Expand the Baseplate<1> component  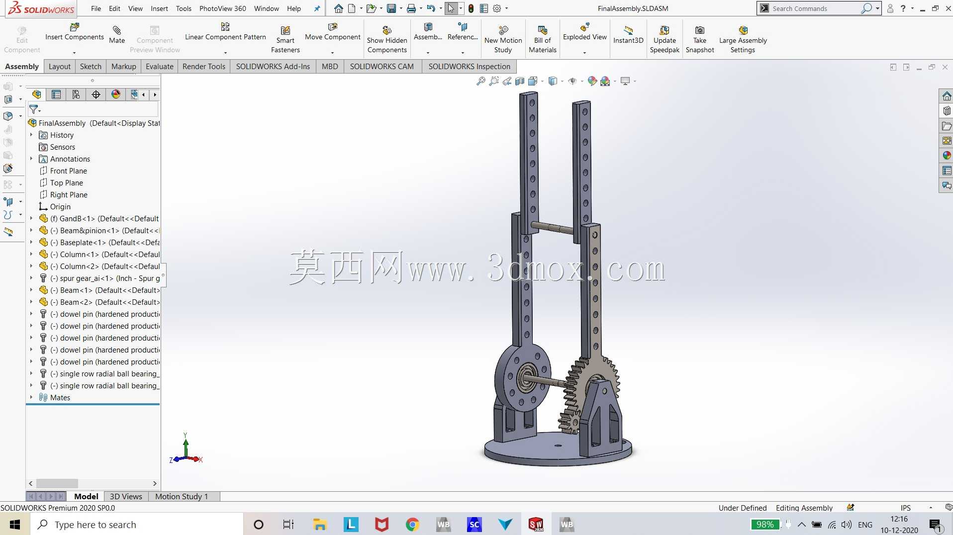pos(31,242)
